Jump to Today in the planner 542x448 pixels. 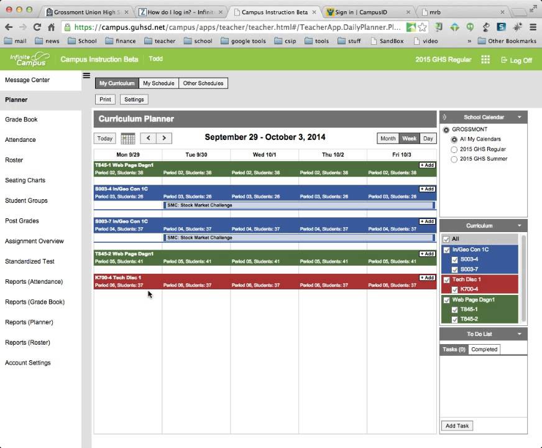[105, 138]
